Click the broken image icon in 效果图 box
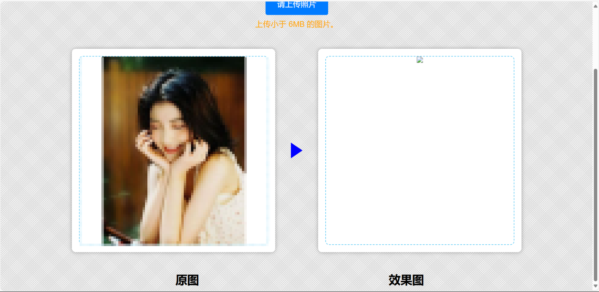The width and height of the screenshot is (599, 292). click(x=420, y=60)
